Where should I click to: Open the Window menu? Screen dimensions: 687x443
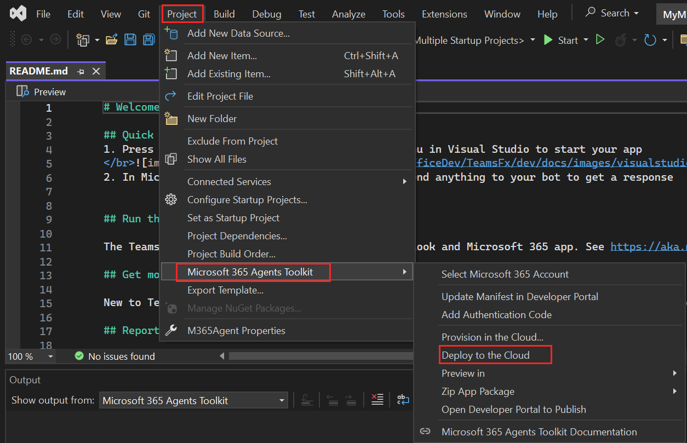pyautogui.click(x=502, y=14)
